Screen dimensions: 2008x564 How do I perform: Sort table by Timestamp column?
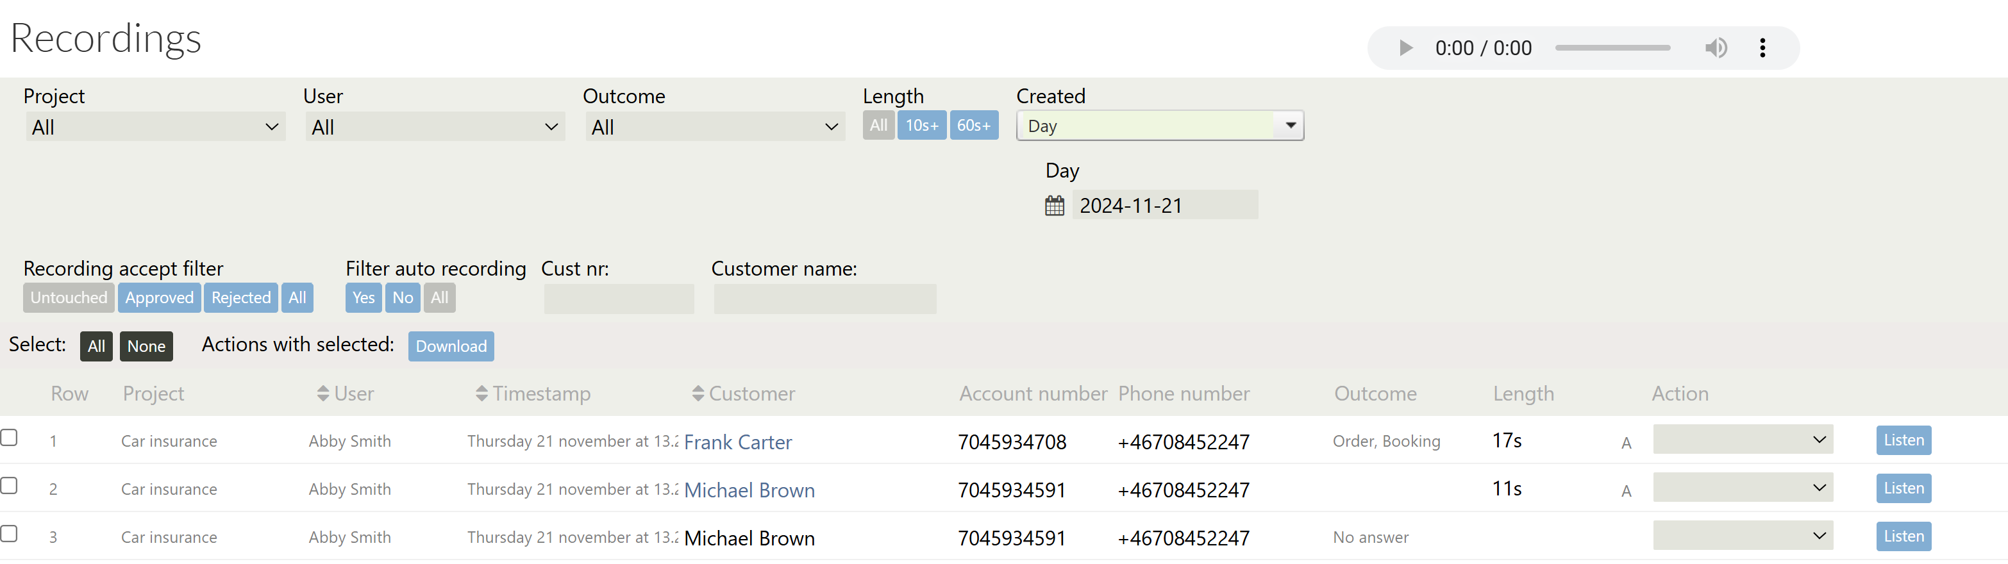pyautogui.click(x=533, y=394)
